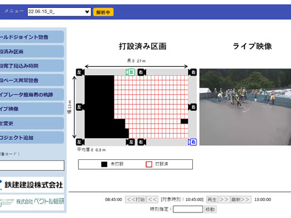This screenshot has width=291, height=218.
Task: Click the 08:45:00 start time text
Action: click(x=113, y=199)
